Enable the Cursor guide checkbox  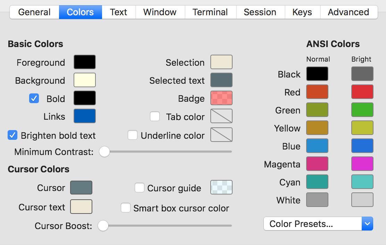tap(140, 188)
